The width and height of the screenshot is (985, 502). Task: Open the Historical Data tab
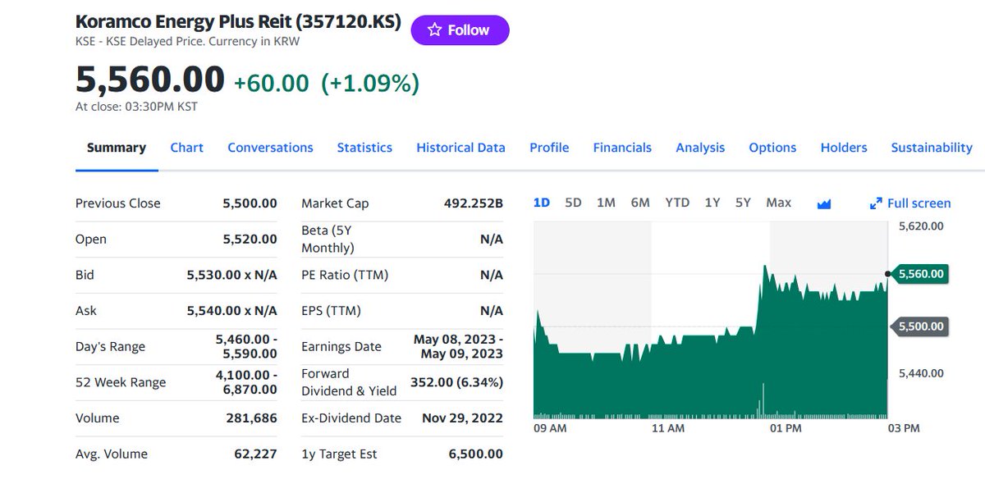(x=460, y=148)
